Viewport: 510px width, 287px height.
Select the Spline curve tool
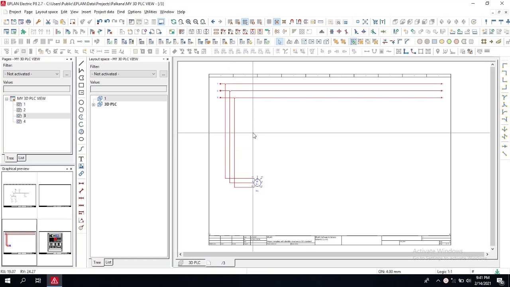(x=81, y=149)
